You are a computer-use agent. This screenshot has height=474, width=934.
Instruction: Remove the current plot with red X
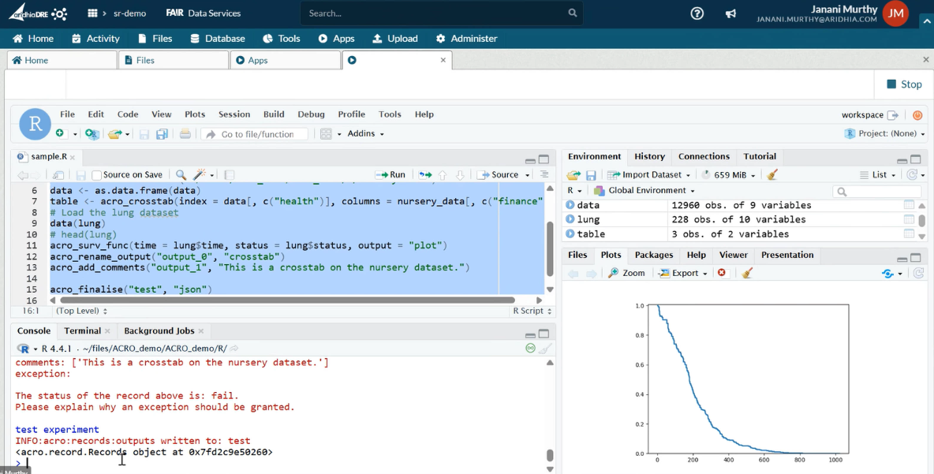coord(721,273)
